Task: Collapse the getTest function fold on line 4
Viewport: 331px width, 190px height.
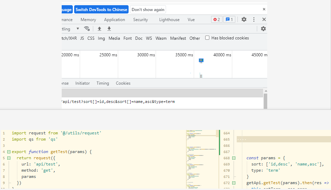Action: tap(9, 152)
